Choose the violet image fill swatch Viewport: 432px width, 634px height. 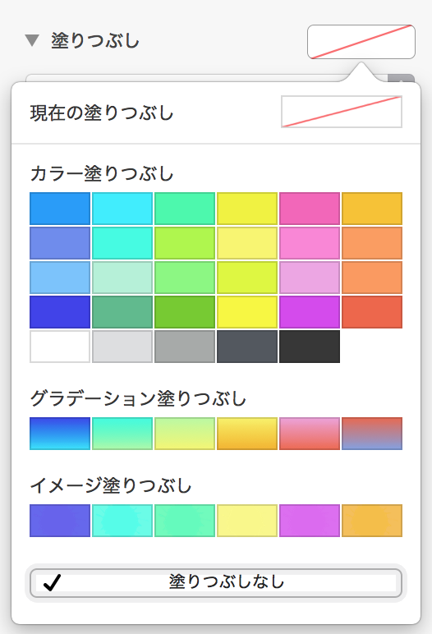click(x=310, y=521)
